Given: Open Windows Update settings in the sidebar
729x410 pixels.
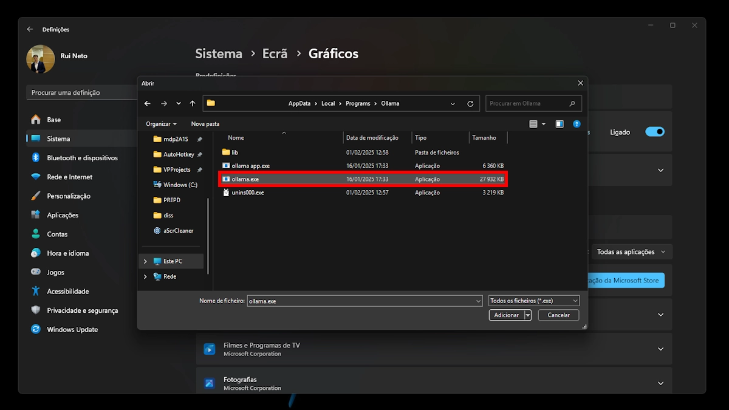Looking at the screenshot, I should [x=72, y=330].
